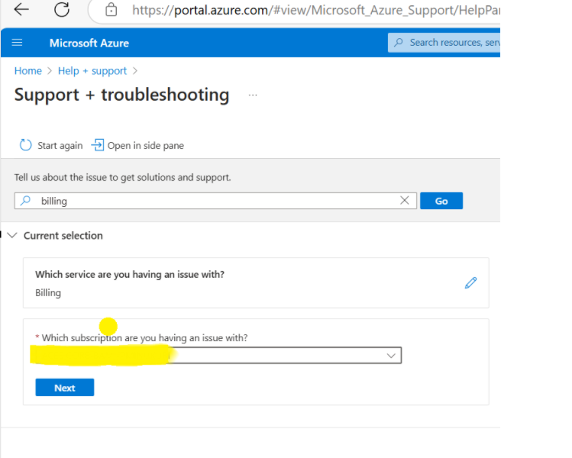Go back with the browser back arrow
The height and width of the screenshot is (458, 572).
click(x=21, y=9)
